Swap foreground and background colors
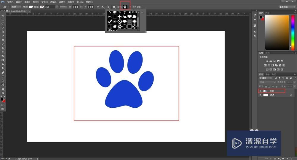297x160 pixels. (4, 96)
